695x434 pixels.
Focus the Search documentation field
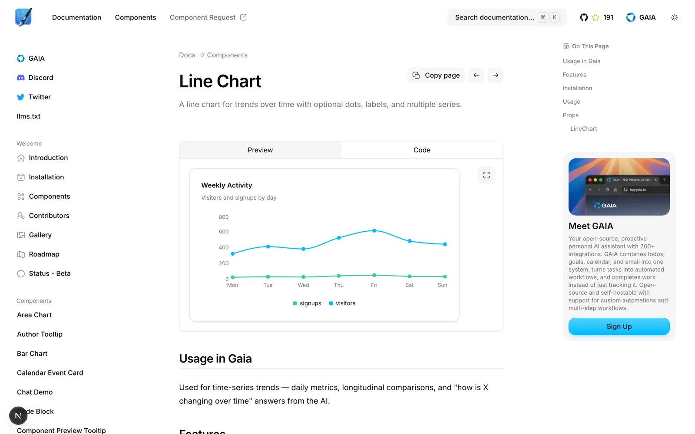coord(507,17)
